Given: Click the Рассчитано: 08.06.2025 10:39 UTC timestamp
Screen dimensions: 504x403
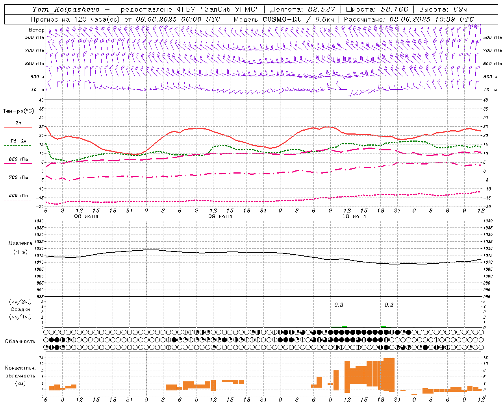Looking at the screenshot, I should point(409,19).
